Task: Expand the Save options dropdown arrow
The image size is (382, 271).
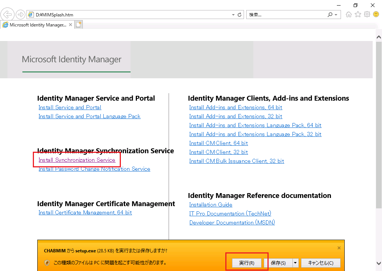Action: click(295, 263)
